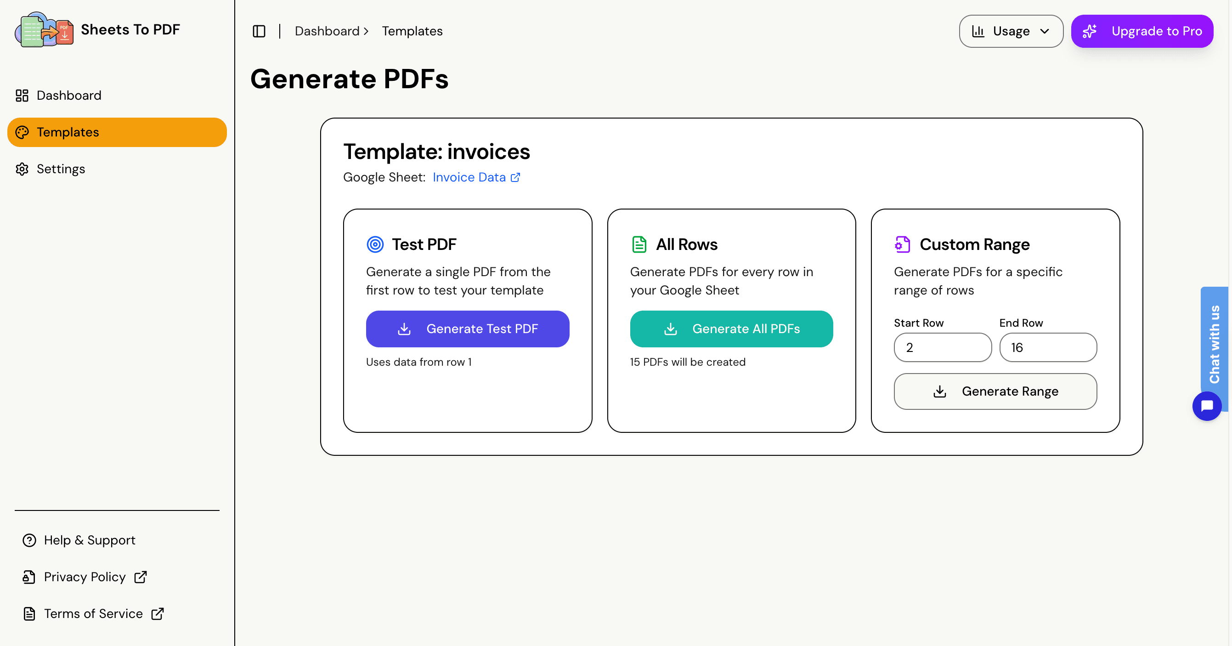This screenshot has width=1232, height=646.
Task: Click the Upgrade to Pro button
Action: [x=1142, y=31]
